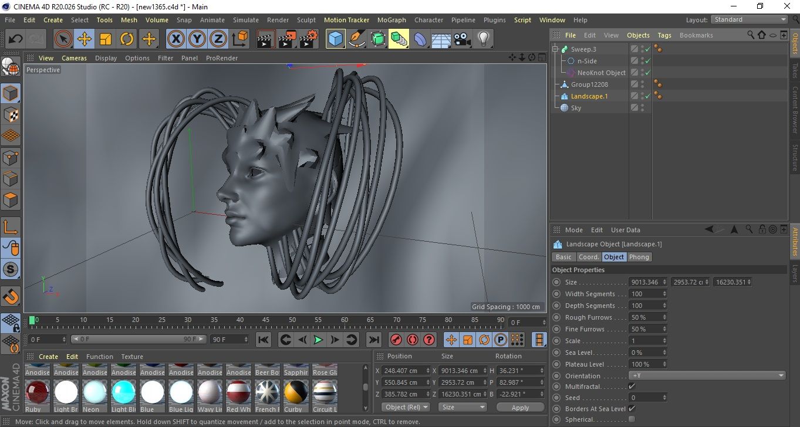This screenshot has height=427, width=800.
Task: Open the Render menu
Action: pyautogui.click(x=278, y=19)
